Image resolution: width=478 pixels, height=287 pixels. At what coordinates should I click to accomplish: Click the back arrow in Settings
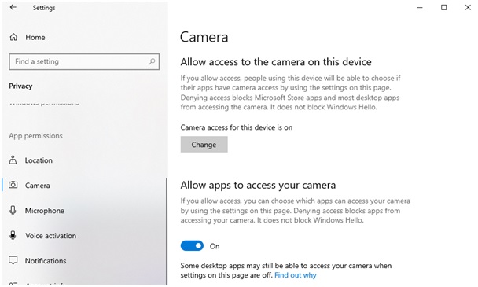click(13, 7)
